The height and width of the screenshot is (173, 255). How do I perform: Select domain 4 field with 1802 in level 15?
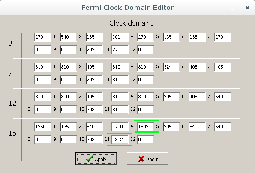[146, 127]
